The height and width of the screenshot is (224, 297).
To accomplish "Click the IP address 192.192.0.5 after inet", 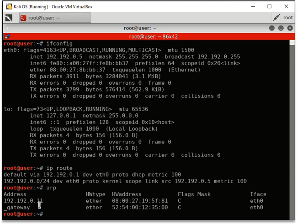I will (64, 56).
